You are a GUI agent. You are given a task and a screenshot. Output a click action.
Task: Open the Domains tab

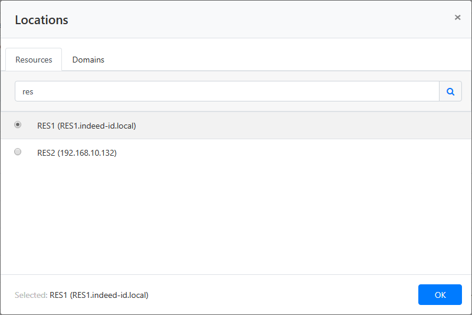coord(88,60)
